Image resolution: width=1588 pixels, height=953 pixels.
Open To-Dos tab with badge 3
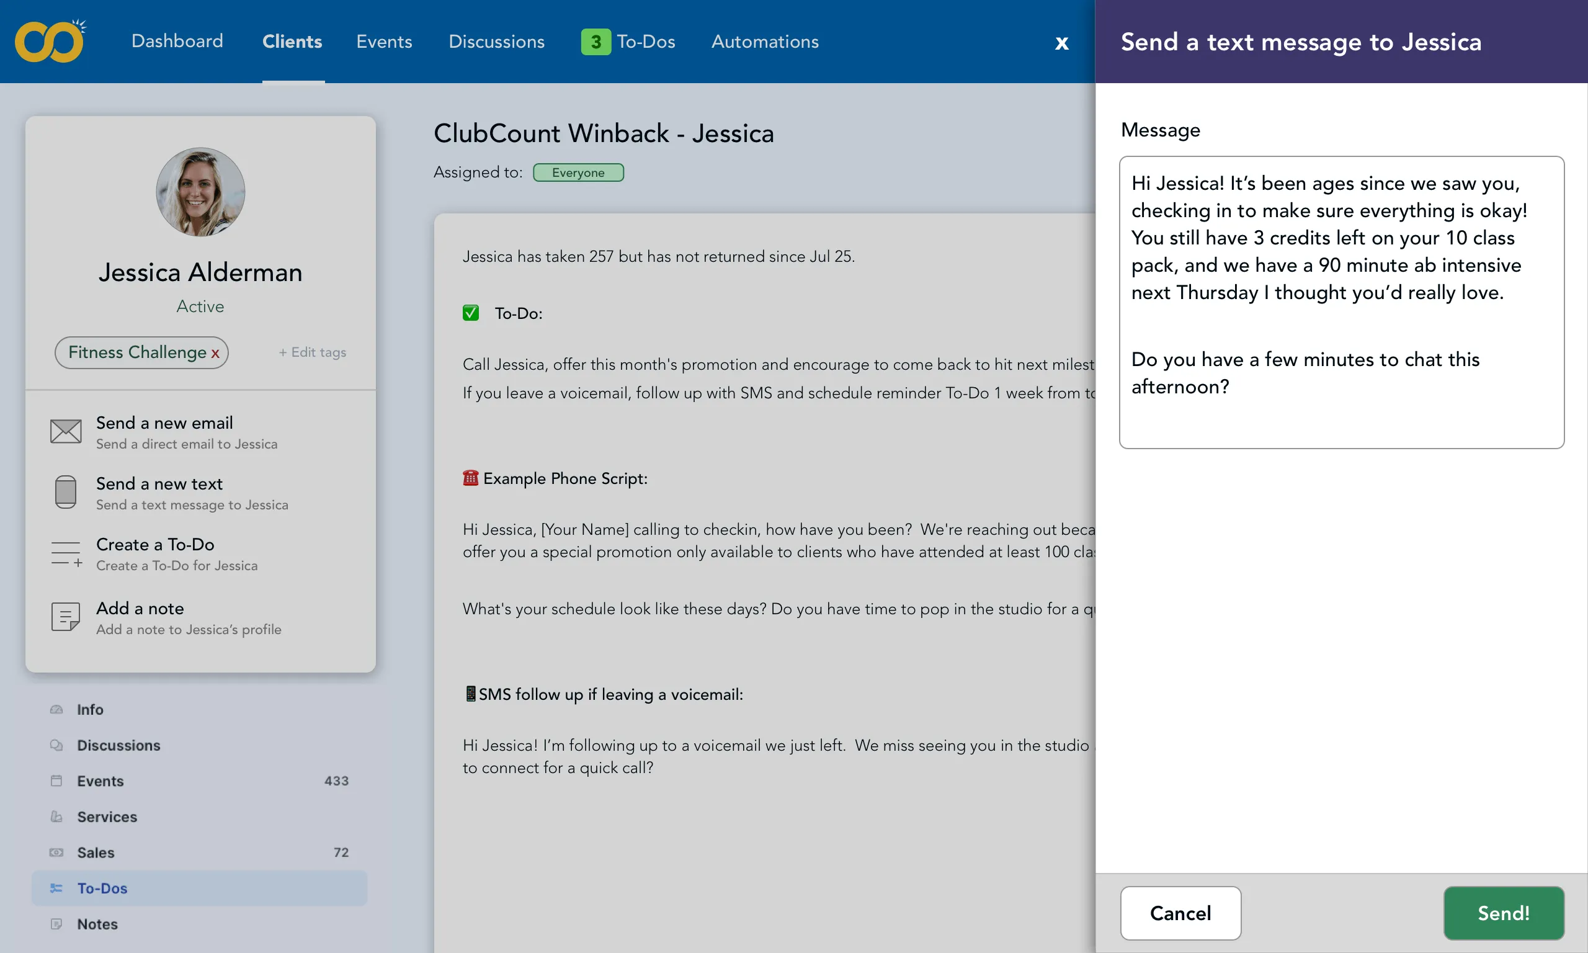tap(628, 42)
